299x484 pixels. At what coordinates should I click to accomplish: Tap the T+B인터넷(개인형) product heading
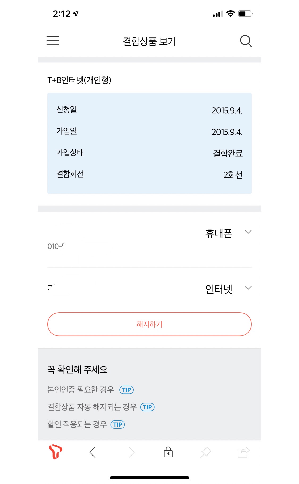pyautogui.click(x=79, y=80)
